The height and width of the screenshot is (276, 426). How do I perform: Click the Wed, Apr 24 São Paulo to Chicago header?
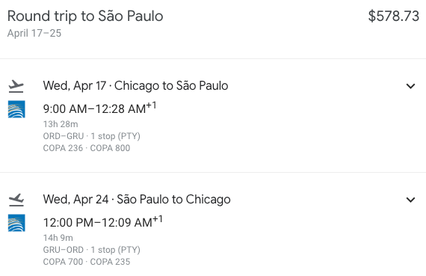click(137, 199)
